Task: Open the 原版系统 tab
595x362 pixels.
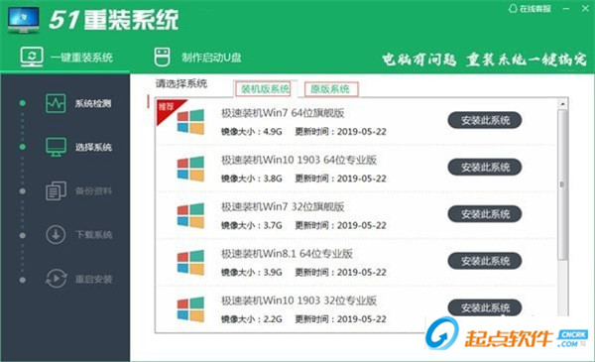Action: (330, 89)
